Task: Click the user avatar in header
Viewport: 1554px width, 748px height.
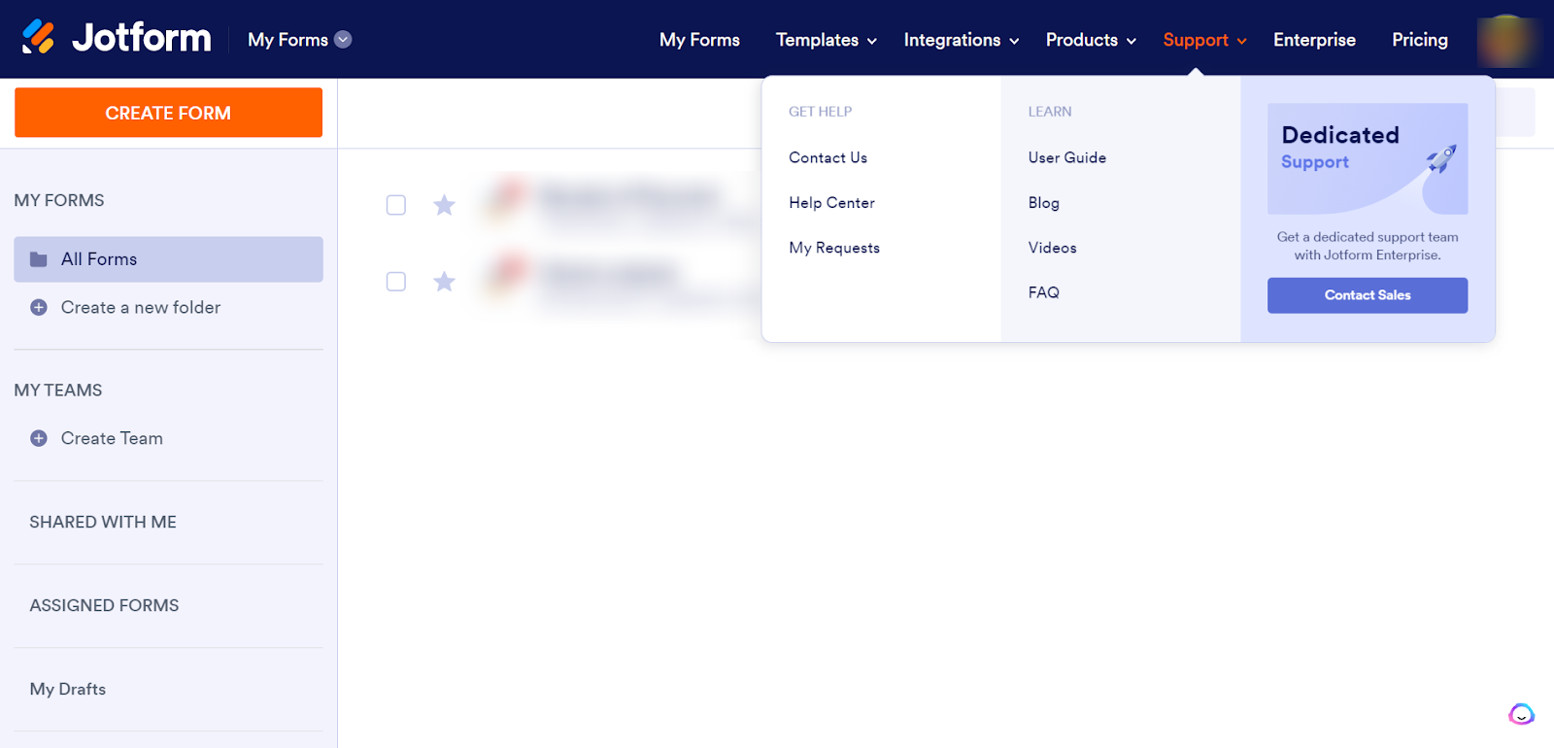Action: 1505,41
